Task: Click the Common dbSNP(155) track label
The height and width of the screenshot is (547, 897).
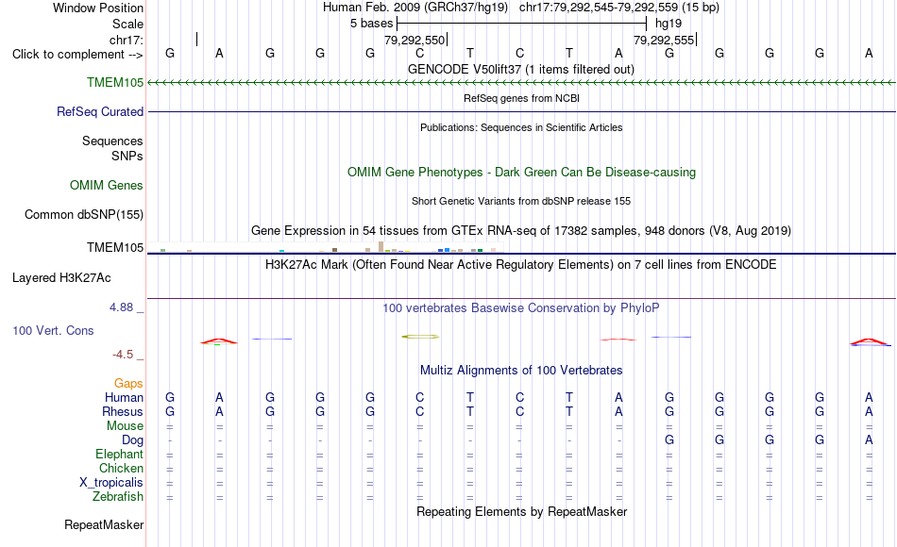Action: pos(83,214)
